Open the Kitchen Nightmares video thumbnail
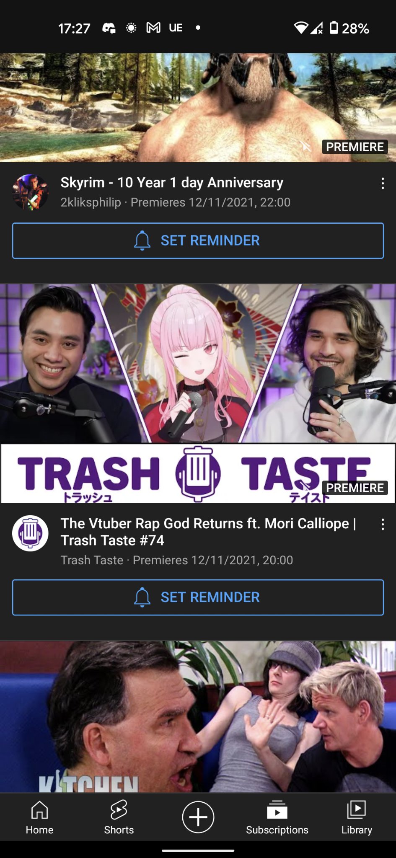Viewport: 396px width, 858px height. [198, 716]
